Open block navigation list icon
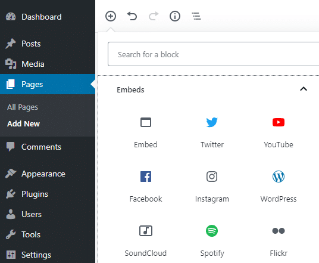 tap(196, 16)
